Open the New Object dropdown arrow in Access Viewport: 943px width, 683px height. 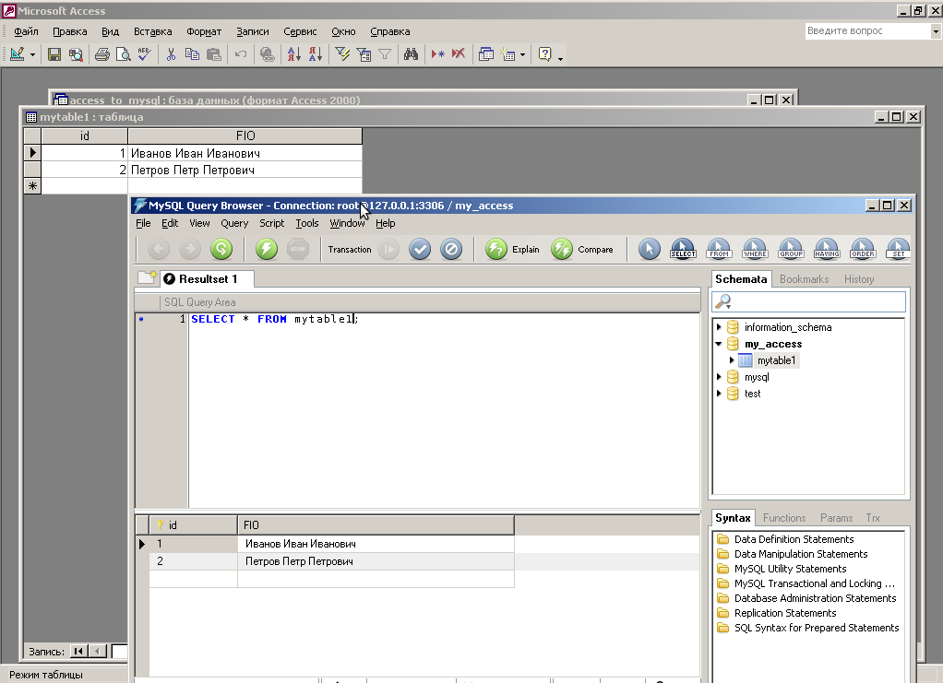(x=522, y=55)
